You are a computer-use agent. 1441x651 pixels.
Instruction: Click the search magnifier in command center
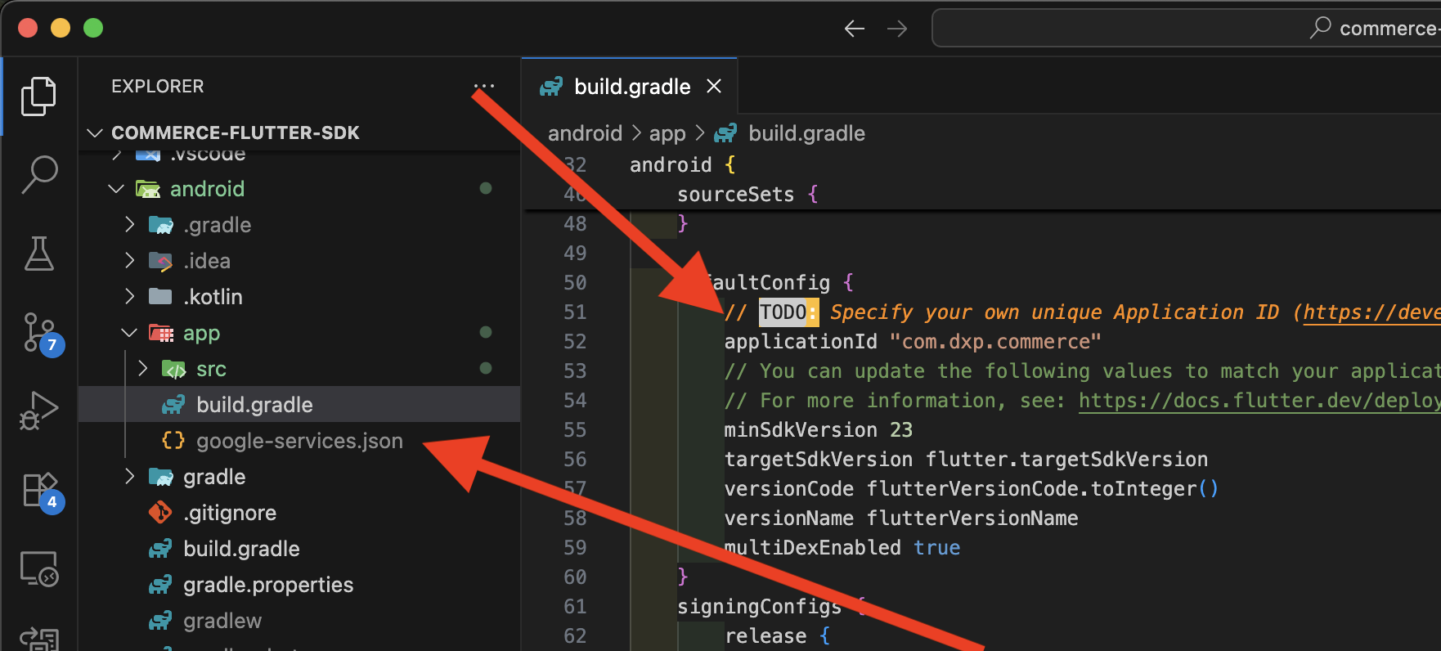point(1320,28)
